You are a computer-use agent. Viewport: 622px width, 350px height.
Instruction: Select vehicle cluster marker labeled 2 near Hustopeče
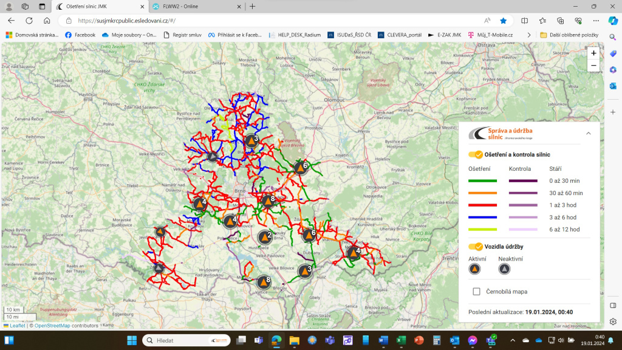click(265, 237)
